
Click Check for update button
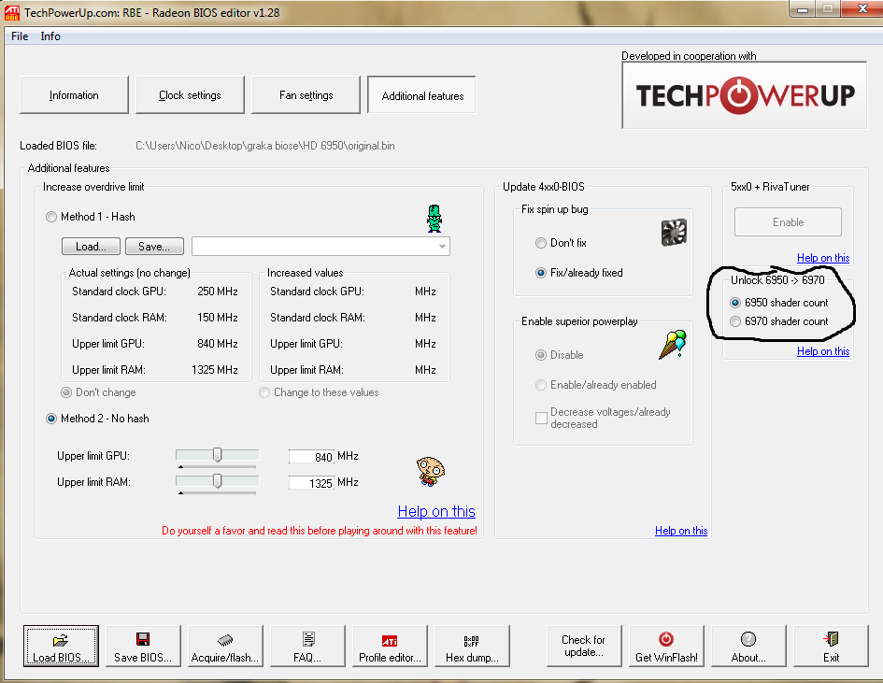583,646
